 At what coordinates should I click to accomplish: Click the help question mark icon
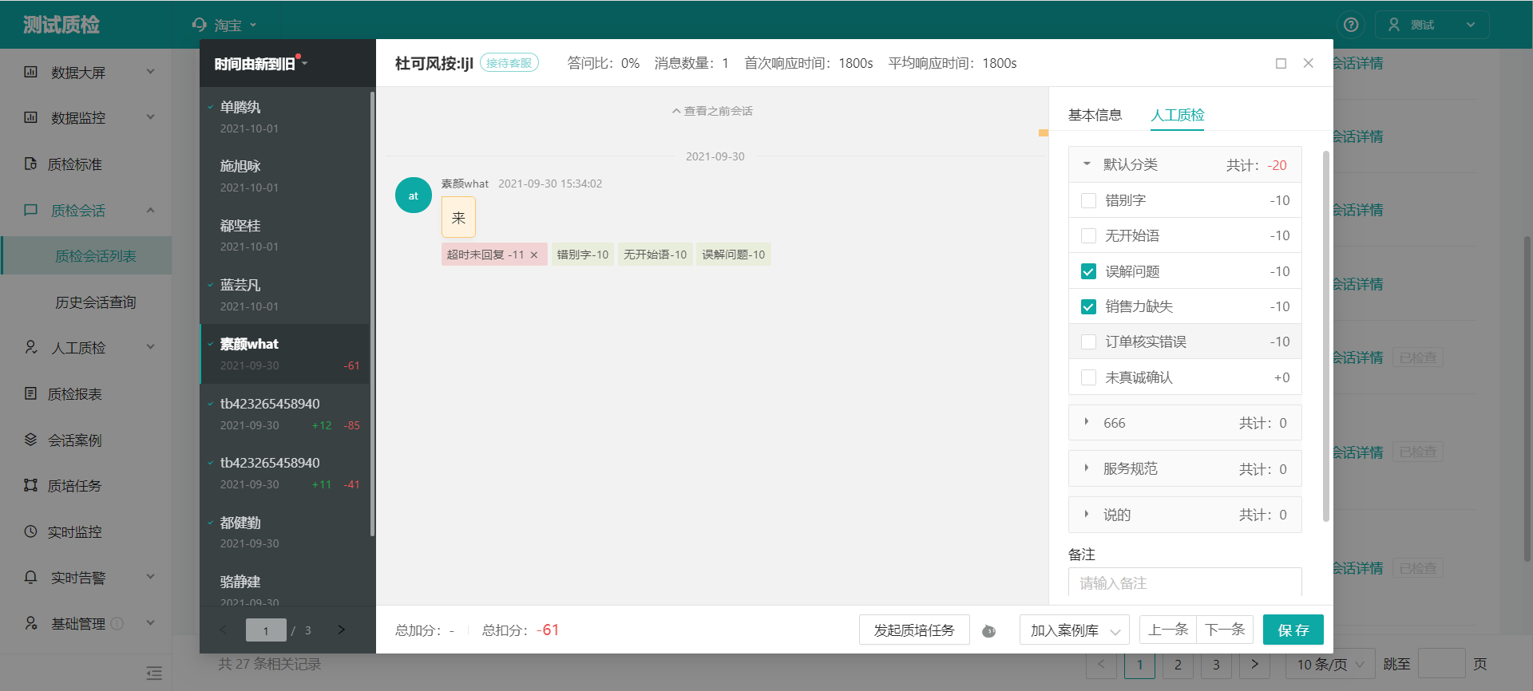point(1351,25)
